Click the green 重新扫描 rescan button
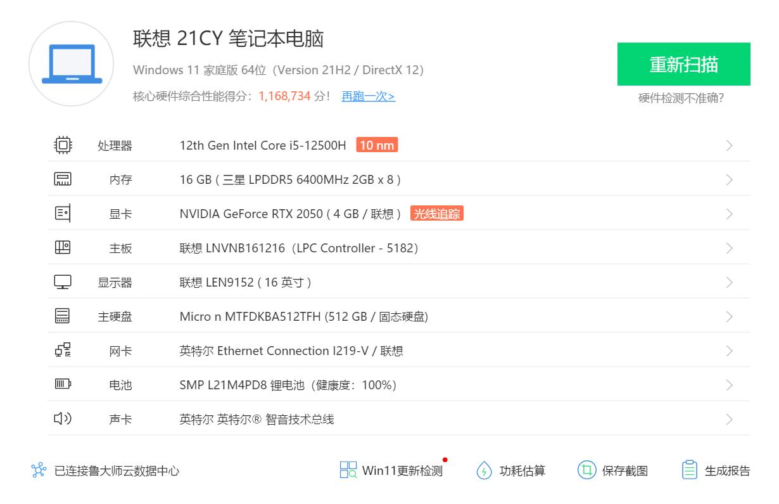The height and width of the screenshot is (504, 779). coord(684,64)
